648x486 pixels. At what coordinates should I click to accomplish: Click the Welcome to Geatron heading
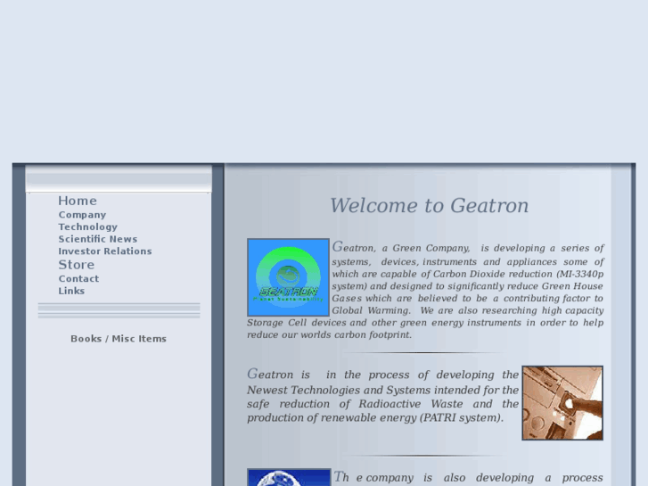(x=429, y=206)
